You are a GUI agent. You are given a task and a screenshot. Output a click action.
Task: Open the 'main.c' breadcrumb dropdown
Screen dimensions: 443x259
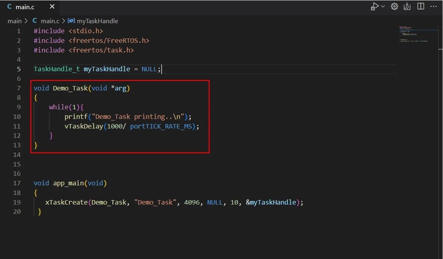click(x=50, y=21)
